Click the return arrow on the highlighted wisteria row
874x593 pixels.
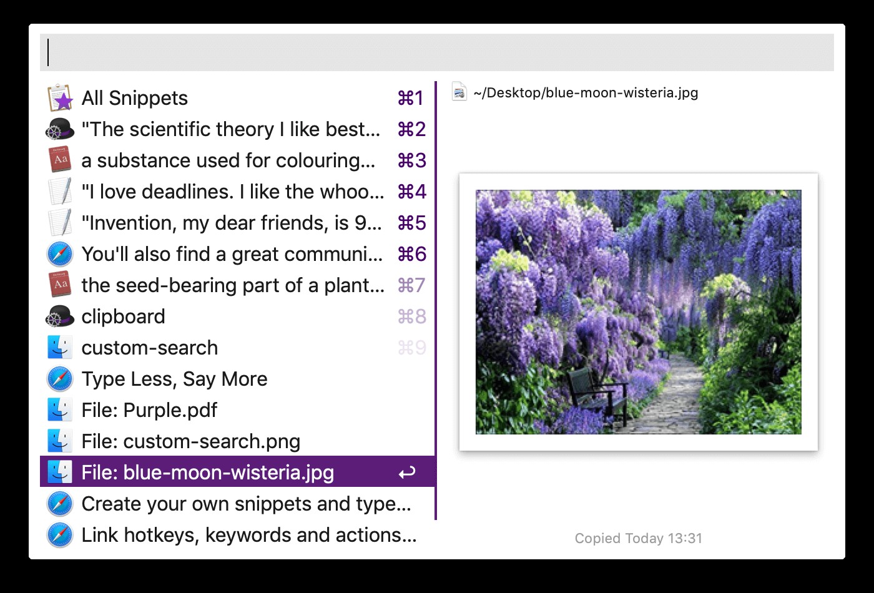click(x=406, y=473)
